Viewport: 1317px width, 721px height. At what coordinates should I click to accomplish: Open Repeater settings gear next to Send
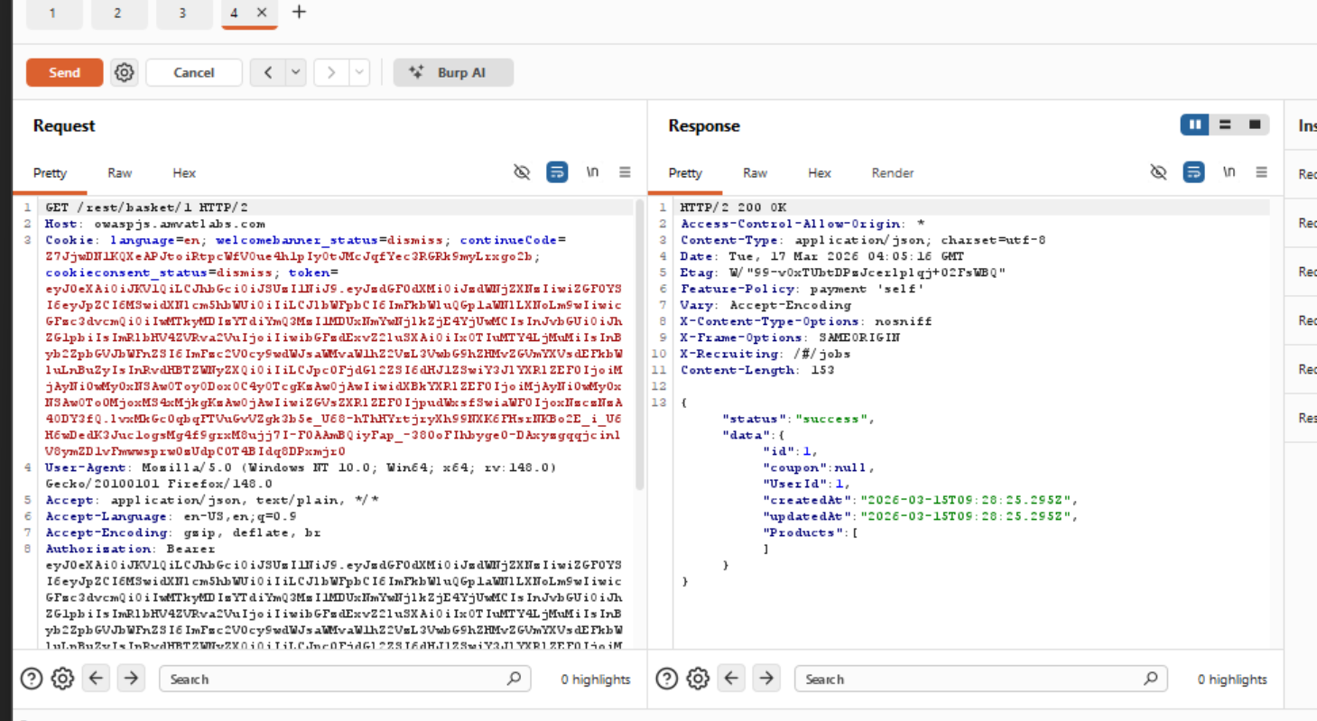pyautogui.click(x=125, y=72)
